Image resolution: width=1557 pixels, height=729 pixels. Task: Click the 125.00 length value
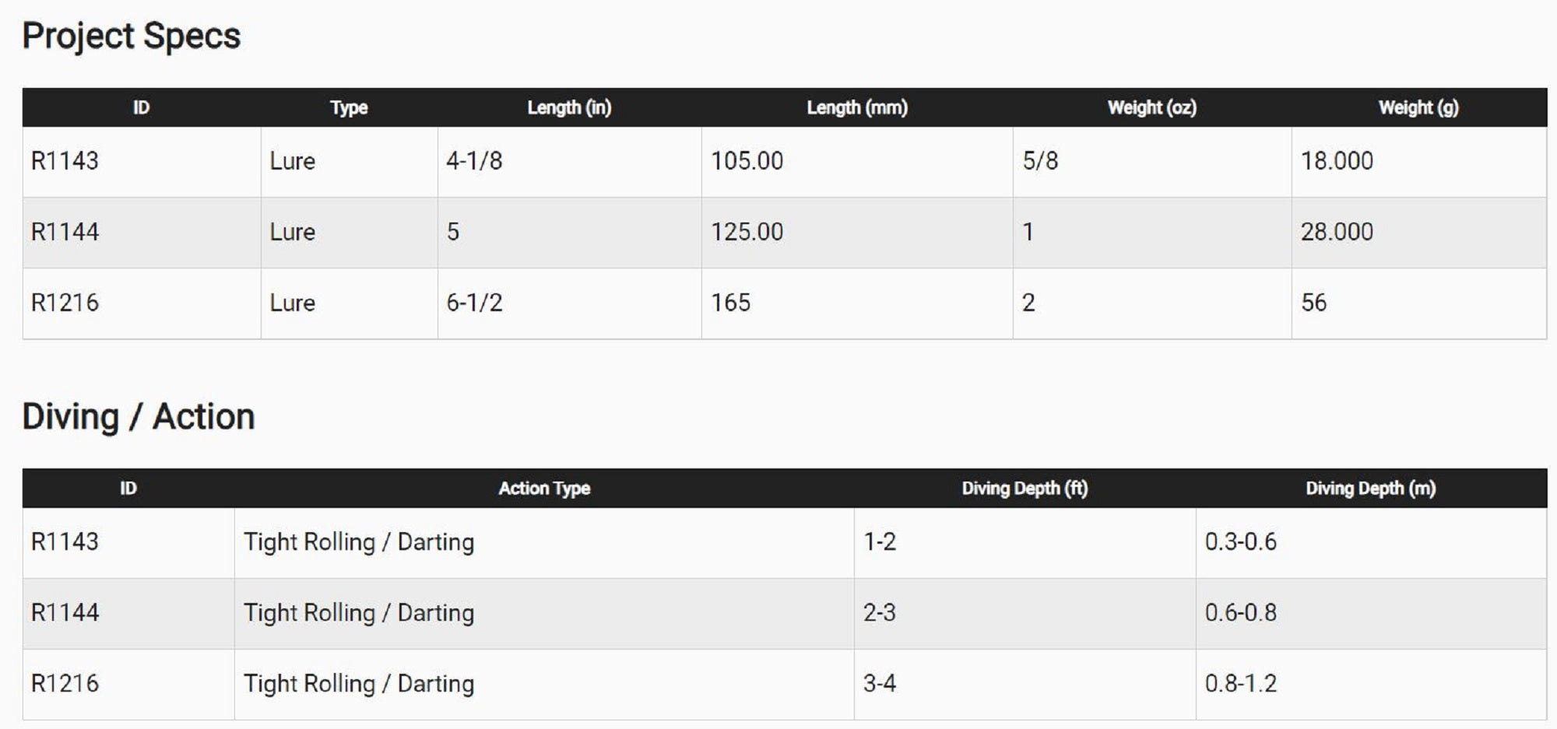point(747,232)
